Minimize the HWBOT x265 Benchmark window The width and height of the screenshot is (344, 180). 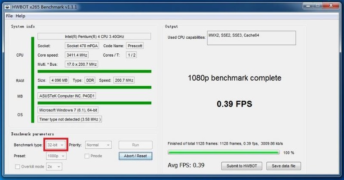pos(308,6)
